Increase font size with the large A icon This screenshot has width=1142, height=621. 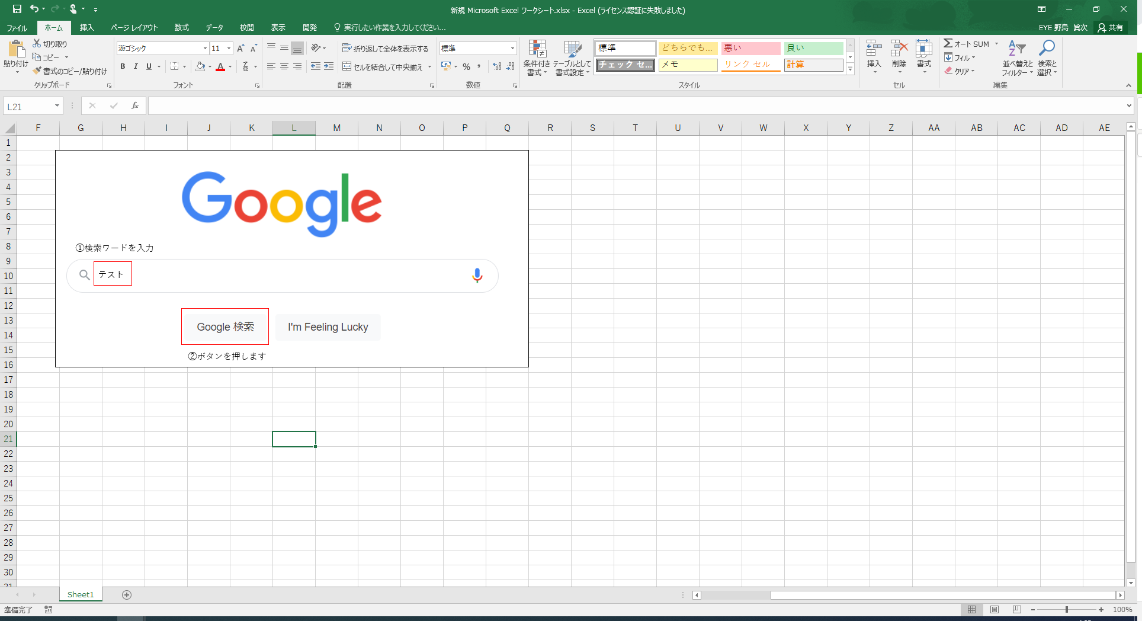point(240,48)
